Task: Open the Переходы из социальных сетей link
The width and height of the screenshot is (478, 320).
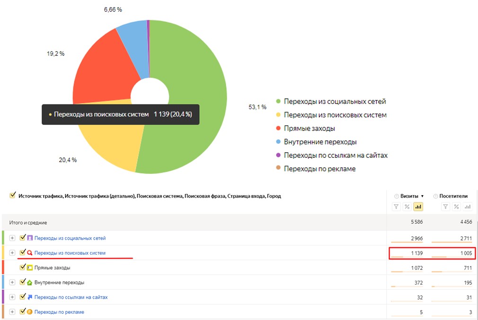Action: tap(70, 238)
